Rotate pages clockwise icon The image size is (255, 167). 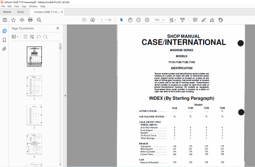tap(45, 37)
